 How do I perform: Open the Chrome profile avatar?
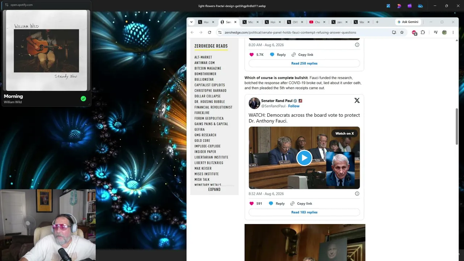[444, 32]
